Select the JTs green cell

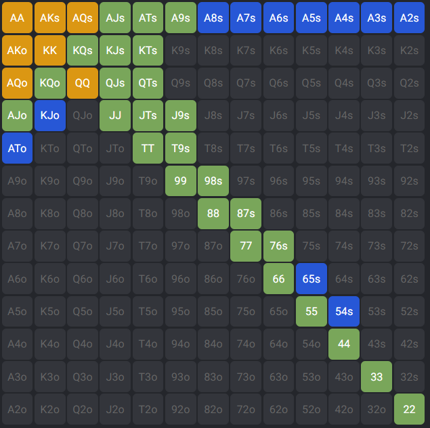tap(148, 116)
